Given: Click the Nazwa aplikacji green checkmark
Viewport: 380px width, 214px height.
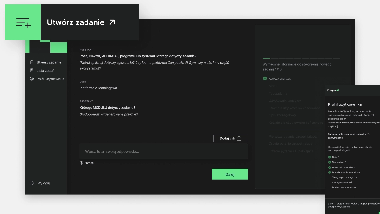Looking at the screenshot, I should pos(265,79).
